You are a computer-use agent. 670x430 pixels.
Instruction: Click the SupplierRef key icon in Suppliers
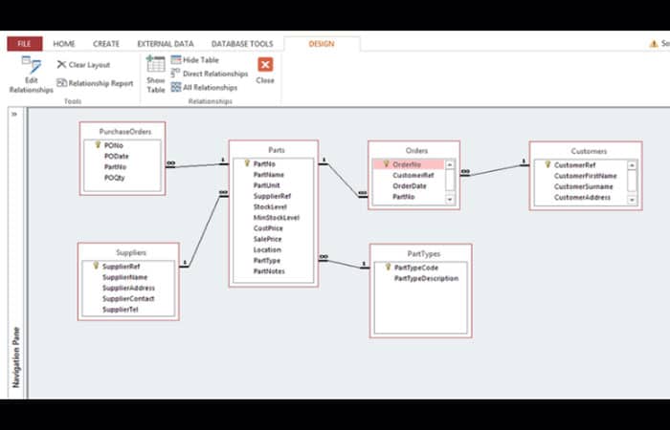point(96,266)
